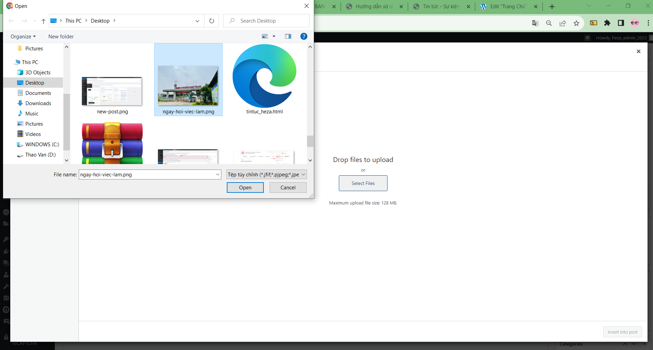653x350 pixels.
Task: Click the Chrome bookmark star icon
Action: pos(576,23)
